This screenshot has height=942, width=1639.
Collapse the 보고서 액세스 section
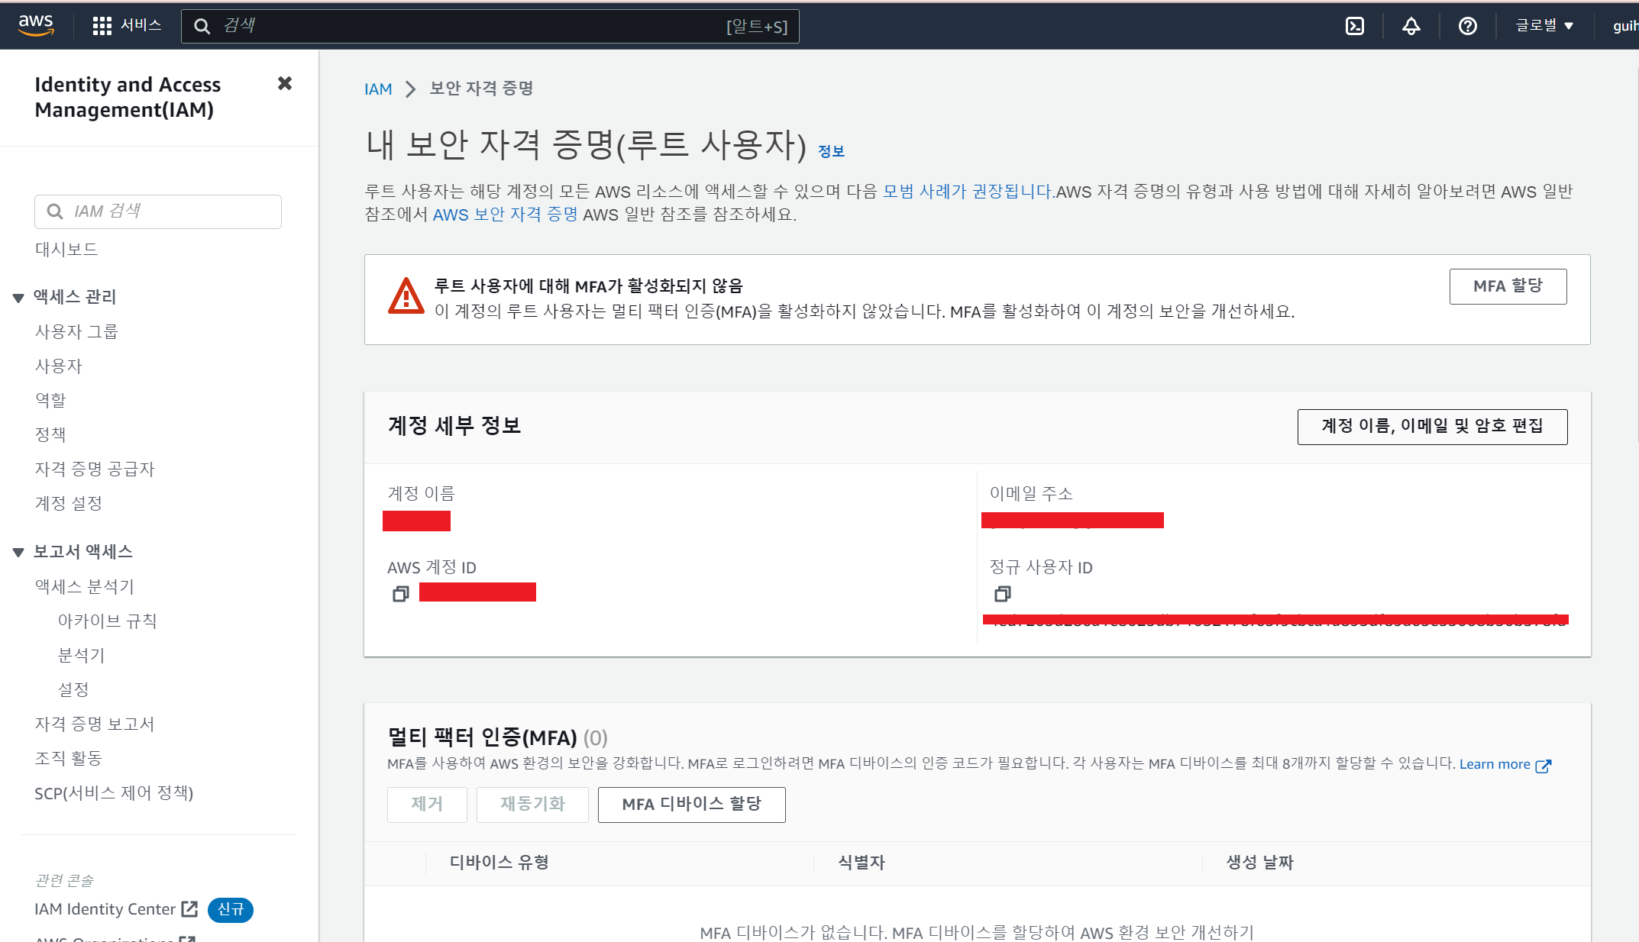pos(18,553)
